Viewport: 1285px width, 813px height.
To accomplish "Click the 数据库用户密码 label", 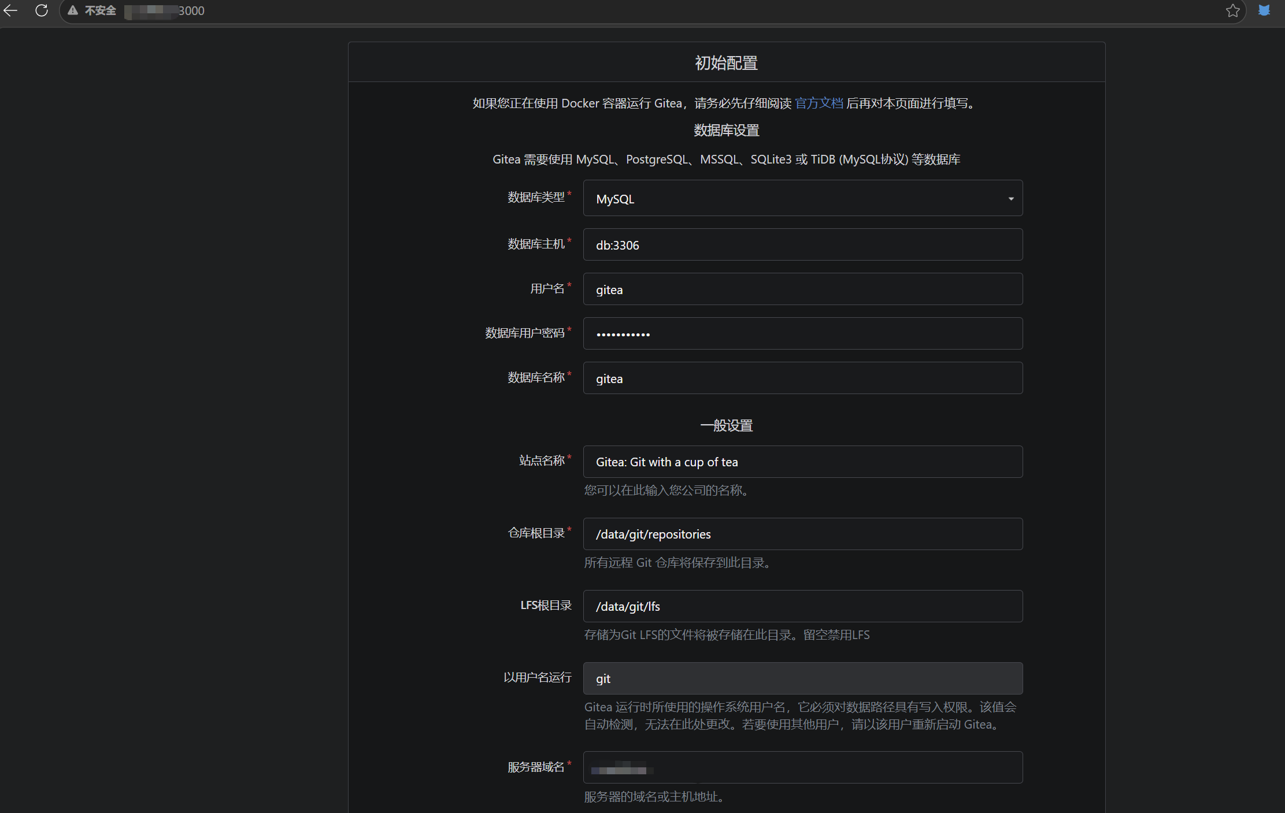I will [x=525, y=333].
